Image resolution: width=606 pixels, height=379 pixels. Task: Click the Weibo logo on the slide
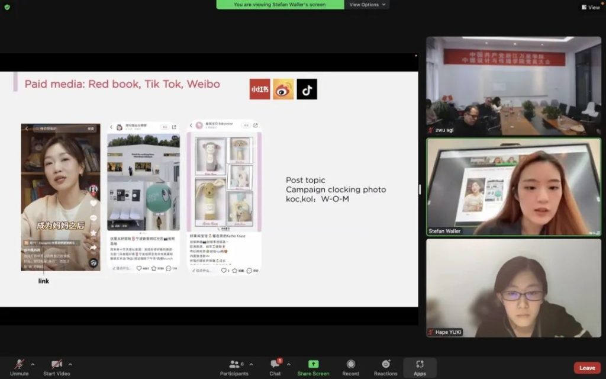pyautogui.click(x=283, y=89)
